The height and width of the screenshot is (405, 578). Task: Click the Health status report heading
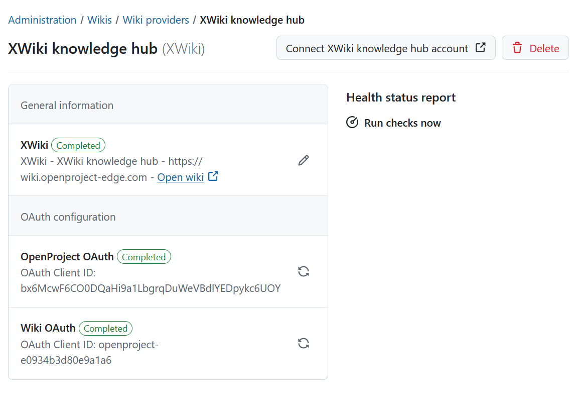(x=401, y=97)
